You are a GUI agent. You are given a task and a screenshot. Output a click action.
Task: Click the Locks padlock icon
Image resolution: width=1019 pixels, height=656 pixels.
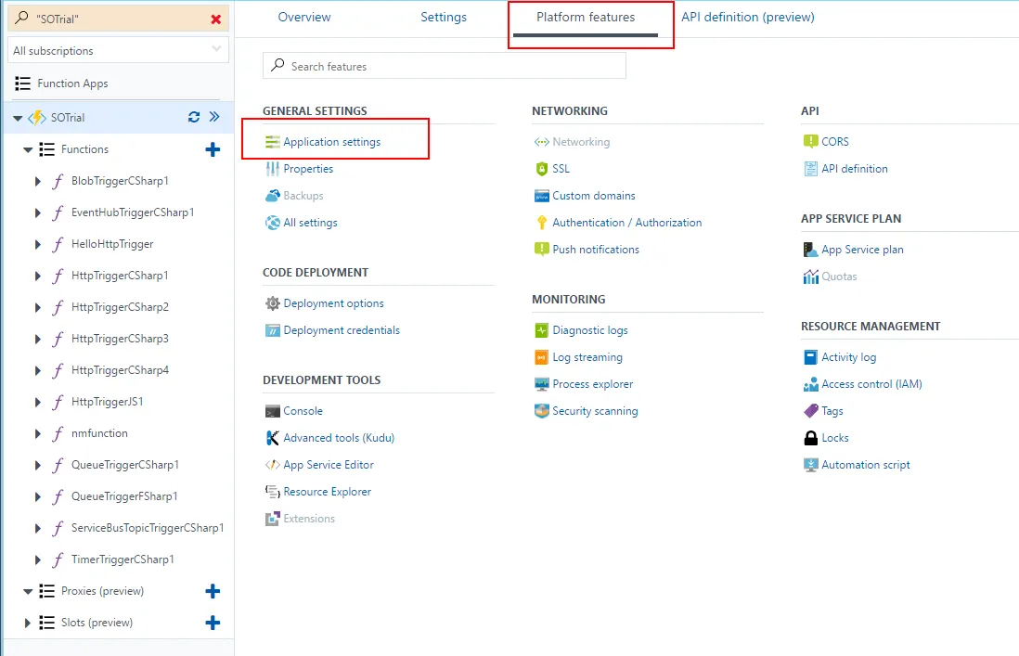click(810, 438)
